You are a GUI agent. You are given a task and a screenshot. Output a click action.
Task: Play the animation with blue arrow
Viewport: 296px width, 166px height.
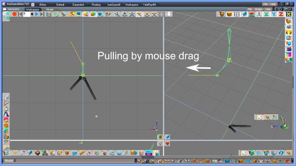click(37, 14)
